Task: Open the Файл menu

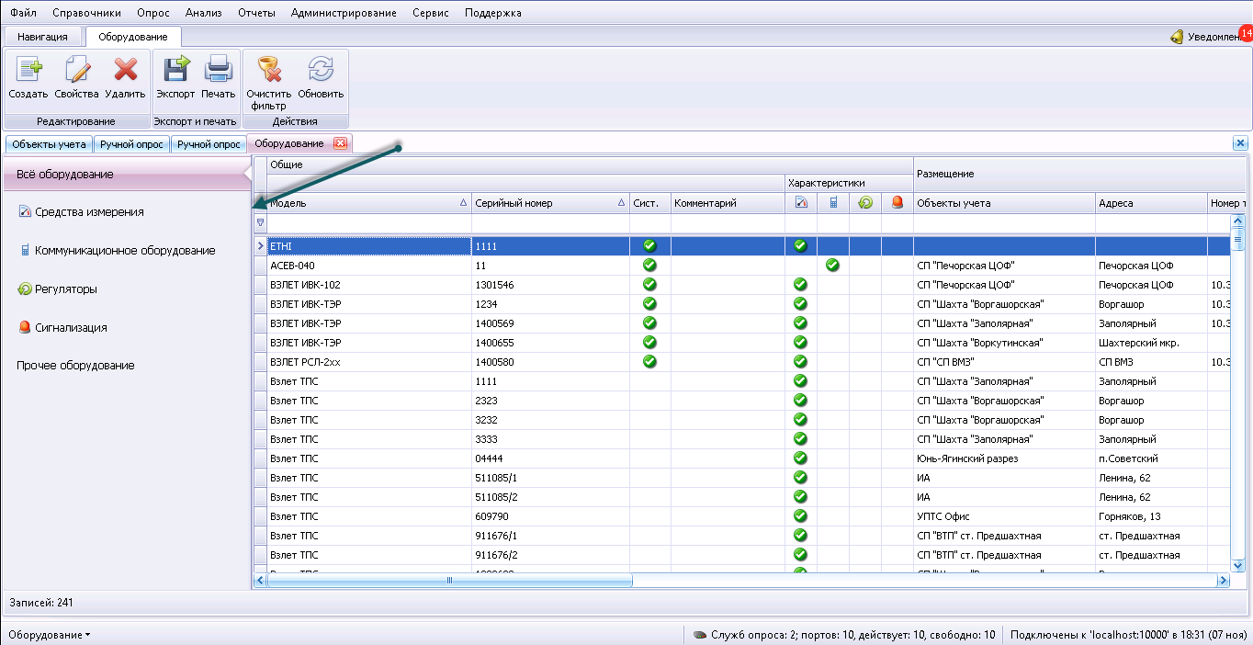Action: [24, 13]
